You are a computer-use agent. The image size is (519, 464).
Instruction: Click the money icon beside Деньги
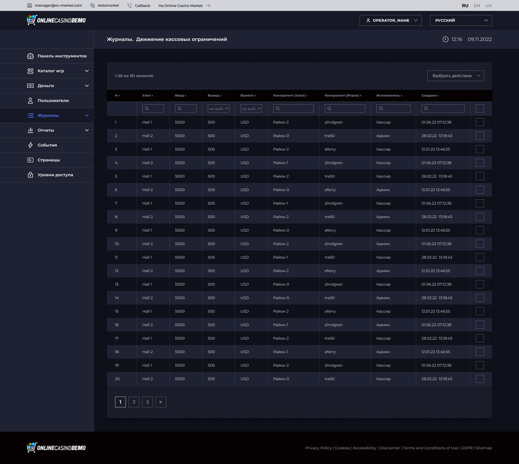point(30,86)
